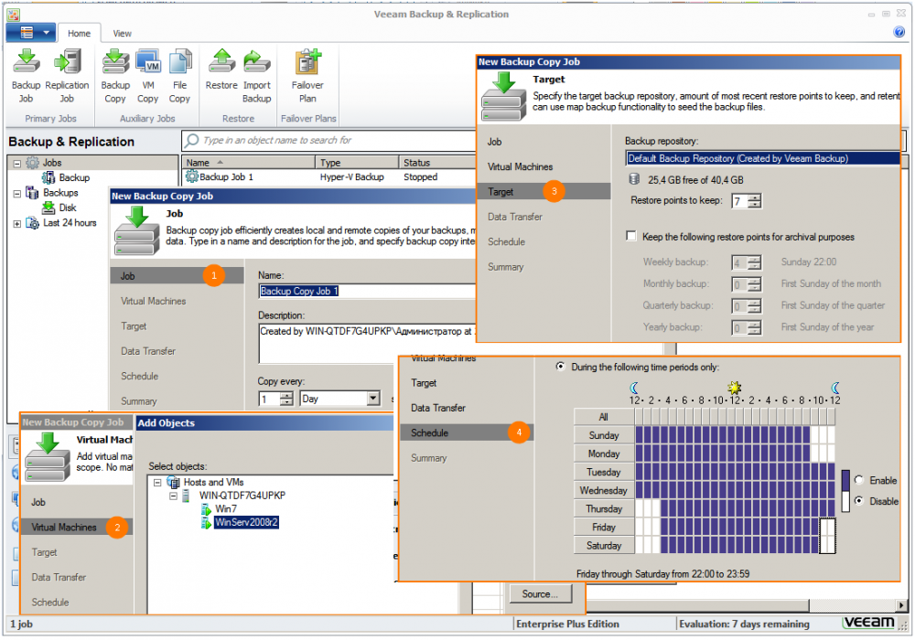Adjust the Copy every interval spinner
The height and width of the screenshot is (640, 915).
point(286,399)
